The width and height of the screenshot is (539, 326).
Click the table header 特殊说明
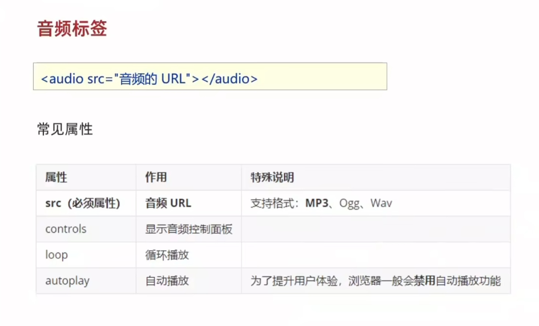(272, 177)
